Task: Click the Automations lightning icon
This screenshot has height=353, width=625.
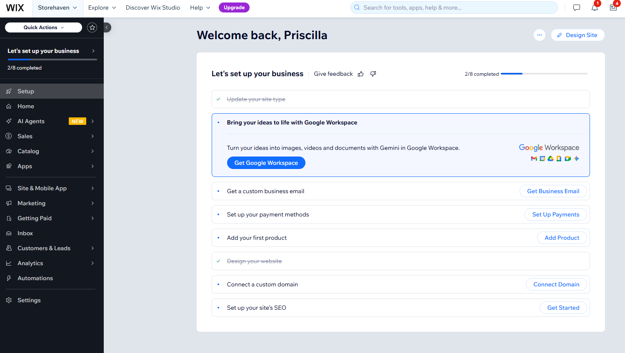Action: (x=9, y=278)
